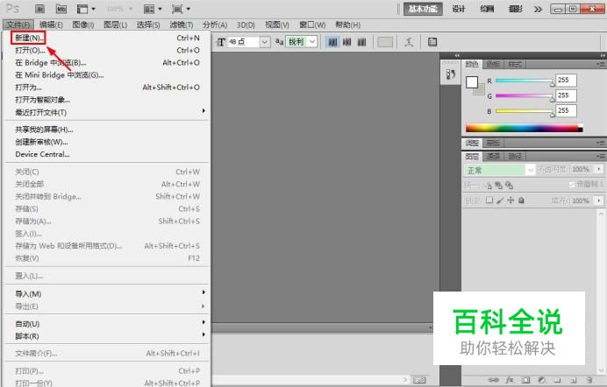Launch Bridge from the Br icon

[39, 9]
